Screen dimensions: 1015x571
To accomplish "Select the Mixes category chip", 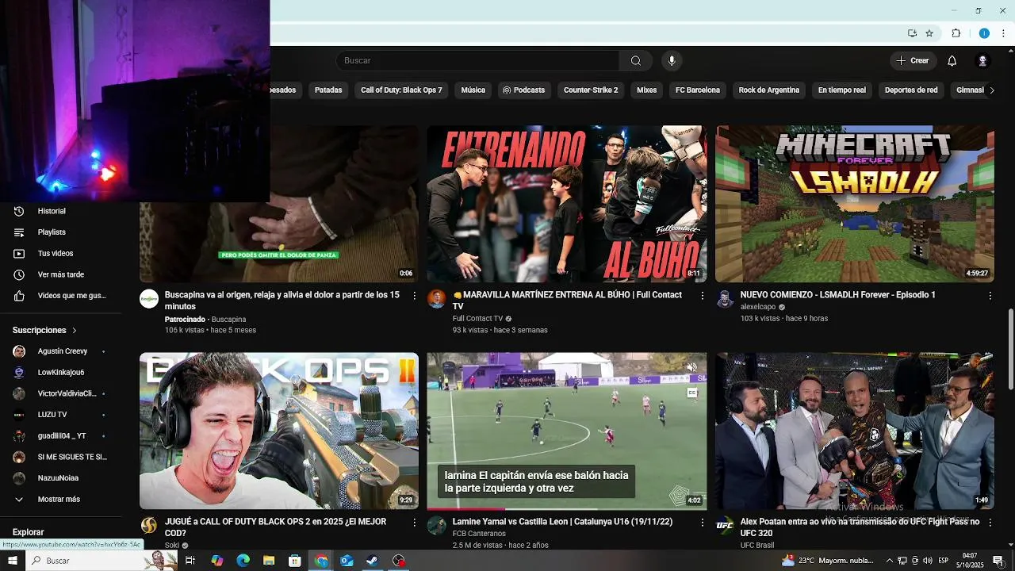I will coord(647,90).
